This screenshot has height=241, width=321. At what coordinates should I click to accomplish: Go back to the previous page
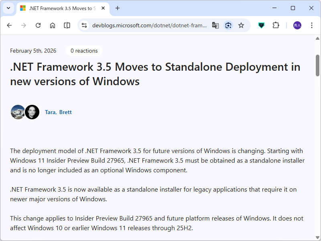(9, 25)
